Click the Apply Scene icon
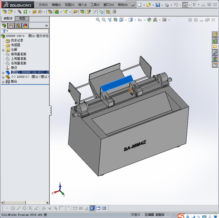The width and height of the screenshot is (219, 218). pyautogui.click(x=155, y=20)
